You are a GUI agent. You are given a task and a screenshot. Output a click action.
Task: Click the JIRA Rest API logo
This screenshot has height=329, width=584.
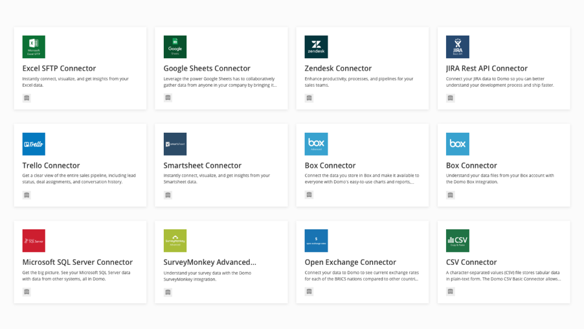click(x=457, y=47)
